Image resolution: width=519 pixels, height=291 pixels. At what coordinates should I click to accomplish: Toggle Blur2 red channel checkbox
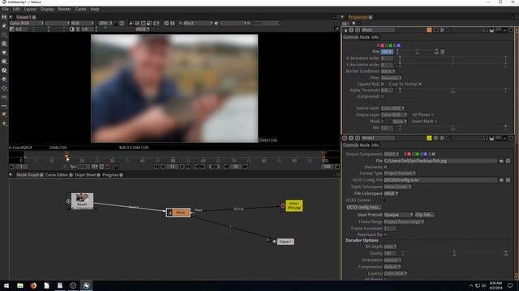click(382, 45)
